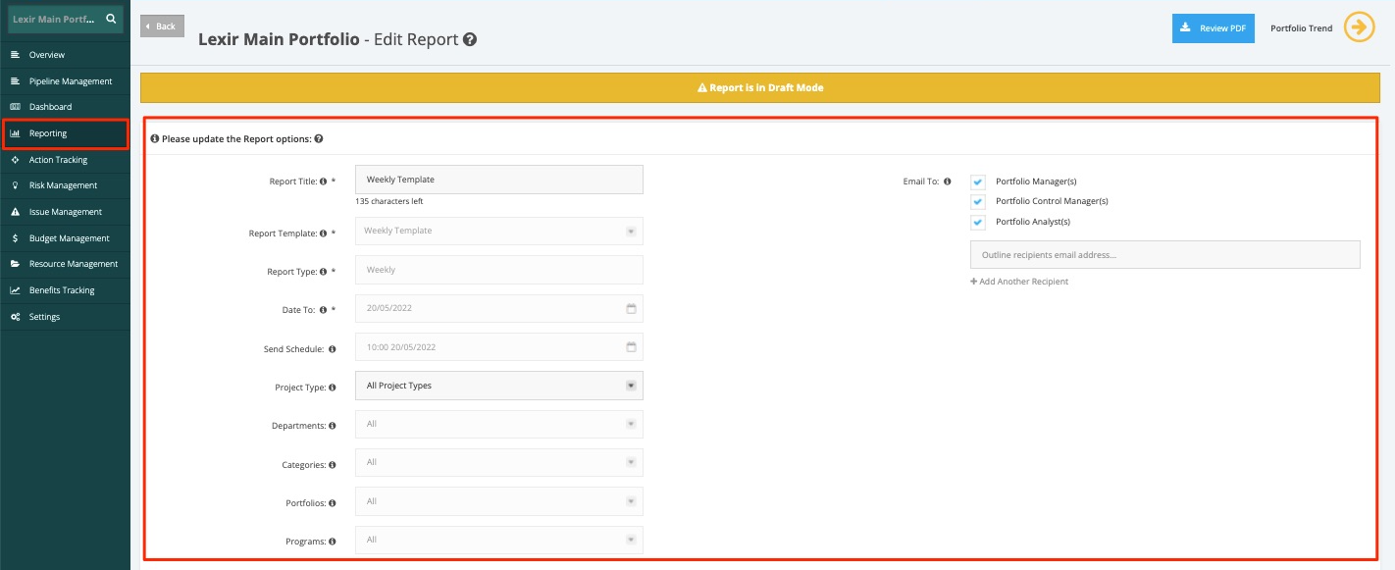Expand the Project Type dropdown
The height and width of the screenshot is (570, 1395).
click(x=498, y=386)
